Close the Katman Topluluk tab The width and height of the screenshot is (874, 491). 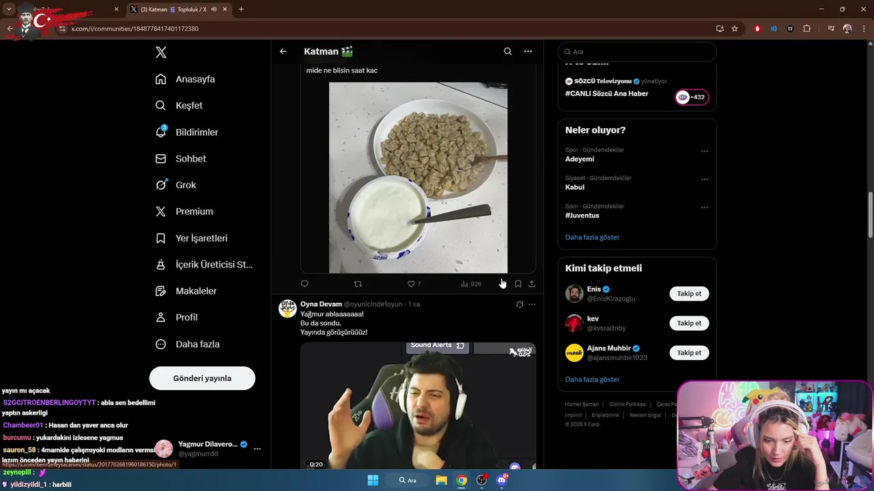click(225, 9)
